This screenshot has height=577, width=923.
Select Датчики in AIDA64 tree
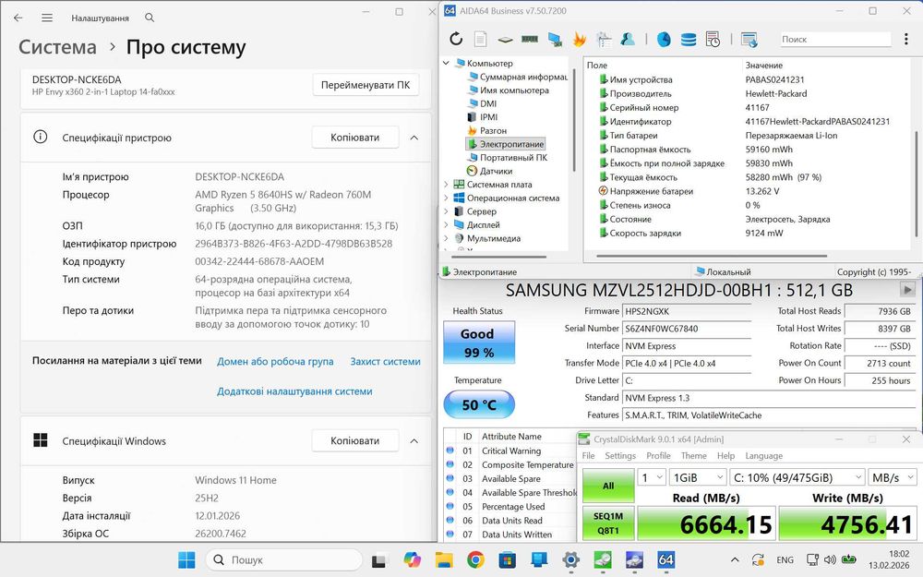496,172
